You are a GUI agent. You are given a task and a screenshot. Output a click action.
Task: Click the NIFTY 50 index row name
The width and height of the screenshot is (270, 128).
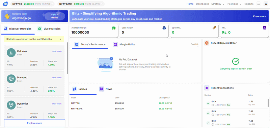point(75,103)
